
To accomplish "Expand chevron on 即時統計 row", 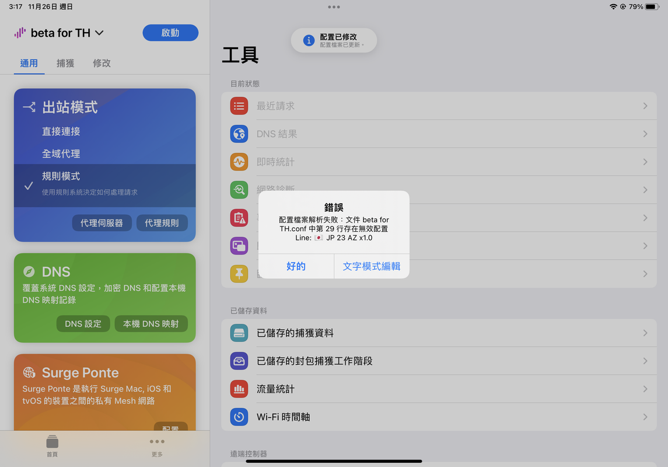I will coord(645,162).
